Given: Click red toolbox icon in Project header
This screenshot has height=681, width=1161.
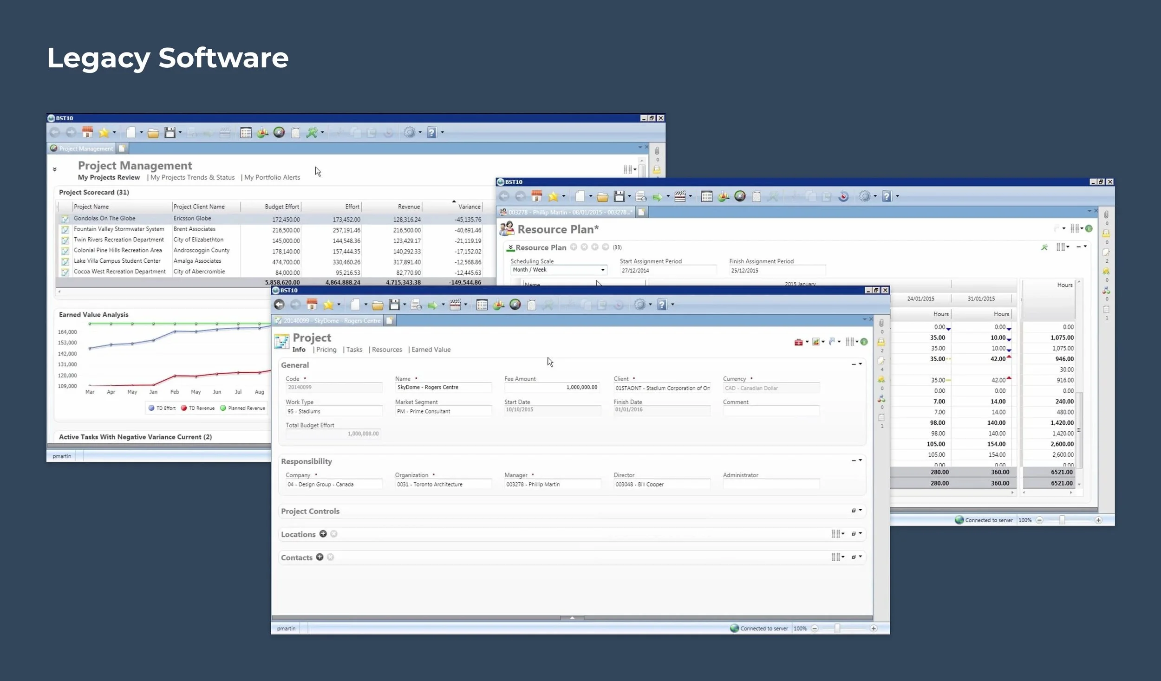Looking at the screenshot, I should (798, 342).
